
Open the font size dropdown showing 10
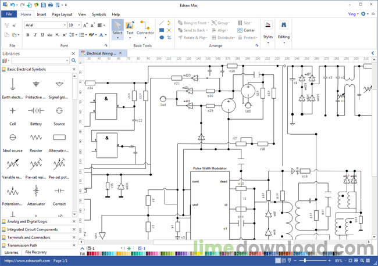click(x=79, y=25)
